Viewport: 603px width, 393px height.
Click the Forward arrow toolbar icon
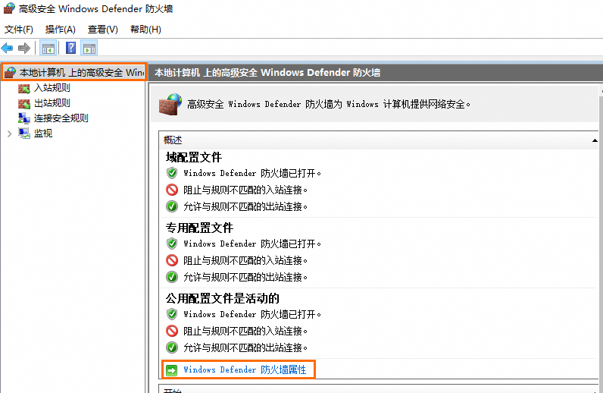click(x=24, y=49)
